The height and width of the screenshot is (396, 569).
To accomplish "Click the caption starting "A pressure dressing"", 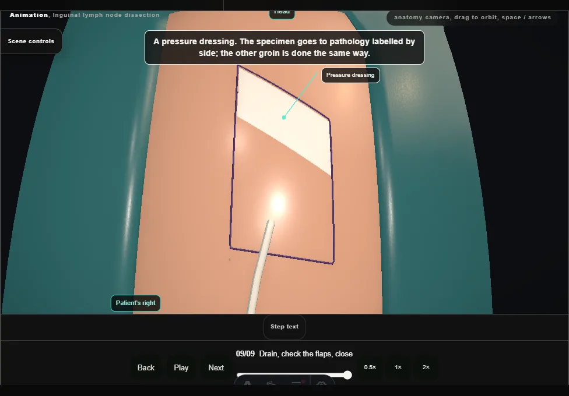I will 284,48.
